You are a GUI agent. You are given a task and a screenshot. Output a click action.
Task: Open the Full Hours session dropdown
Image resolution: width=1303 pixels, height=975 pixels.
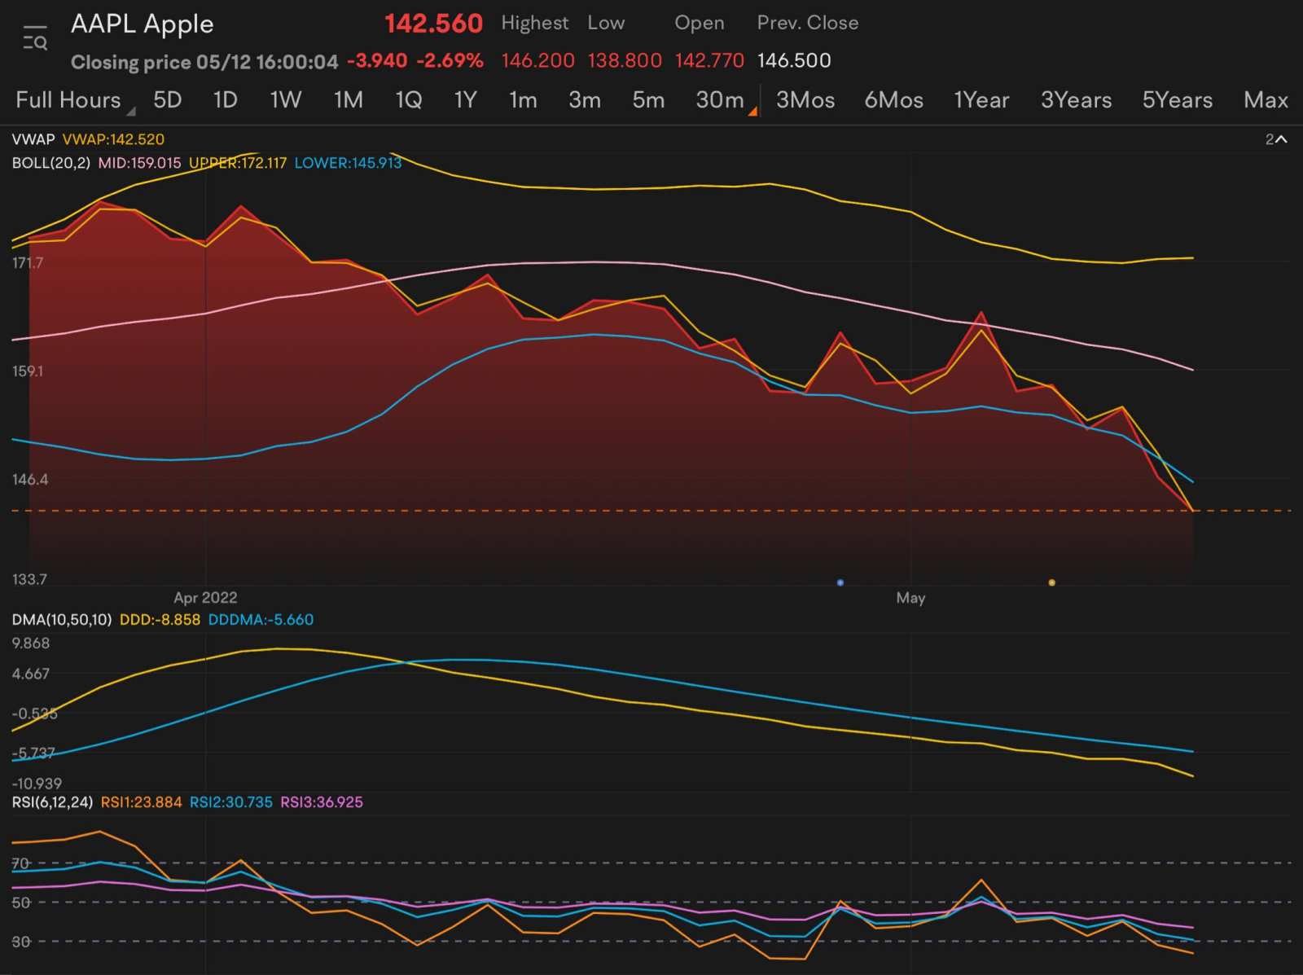pos(75,100)
